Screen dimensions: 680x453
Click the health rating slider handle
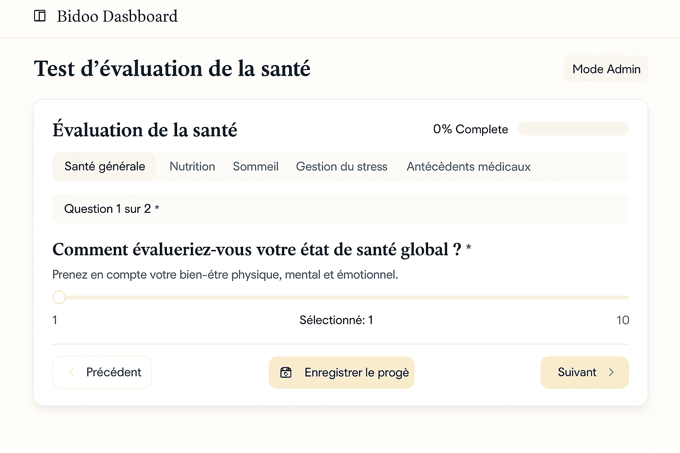click(x=59, y=297)
